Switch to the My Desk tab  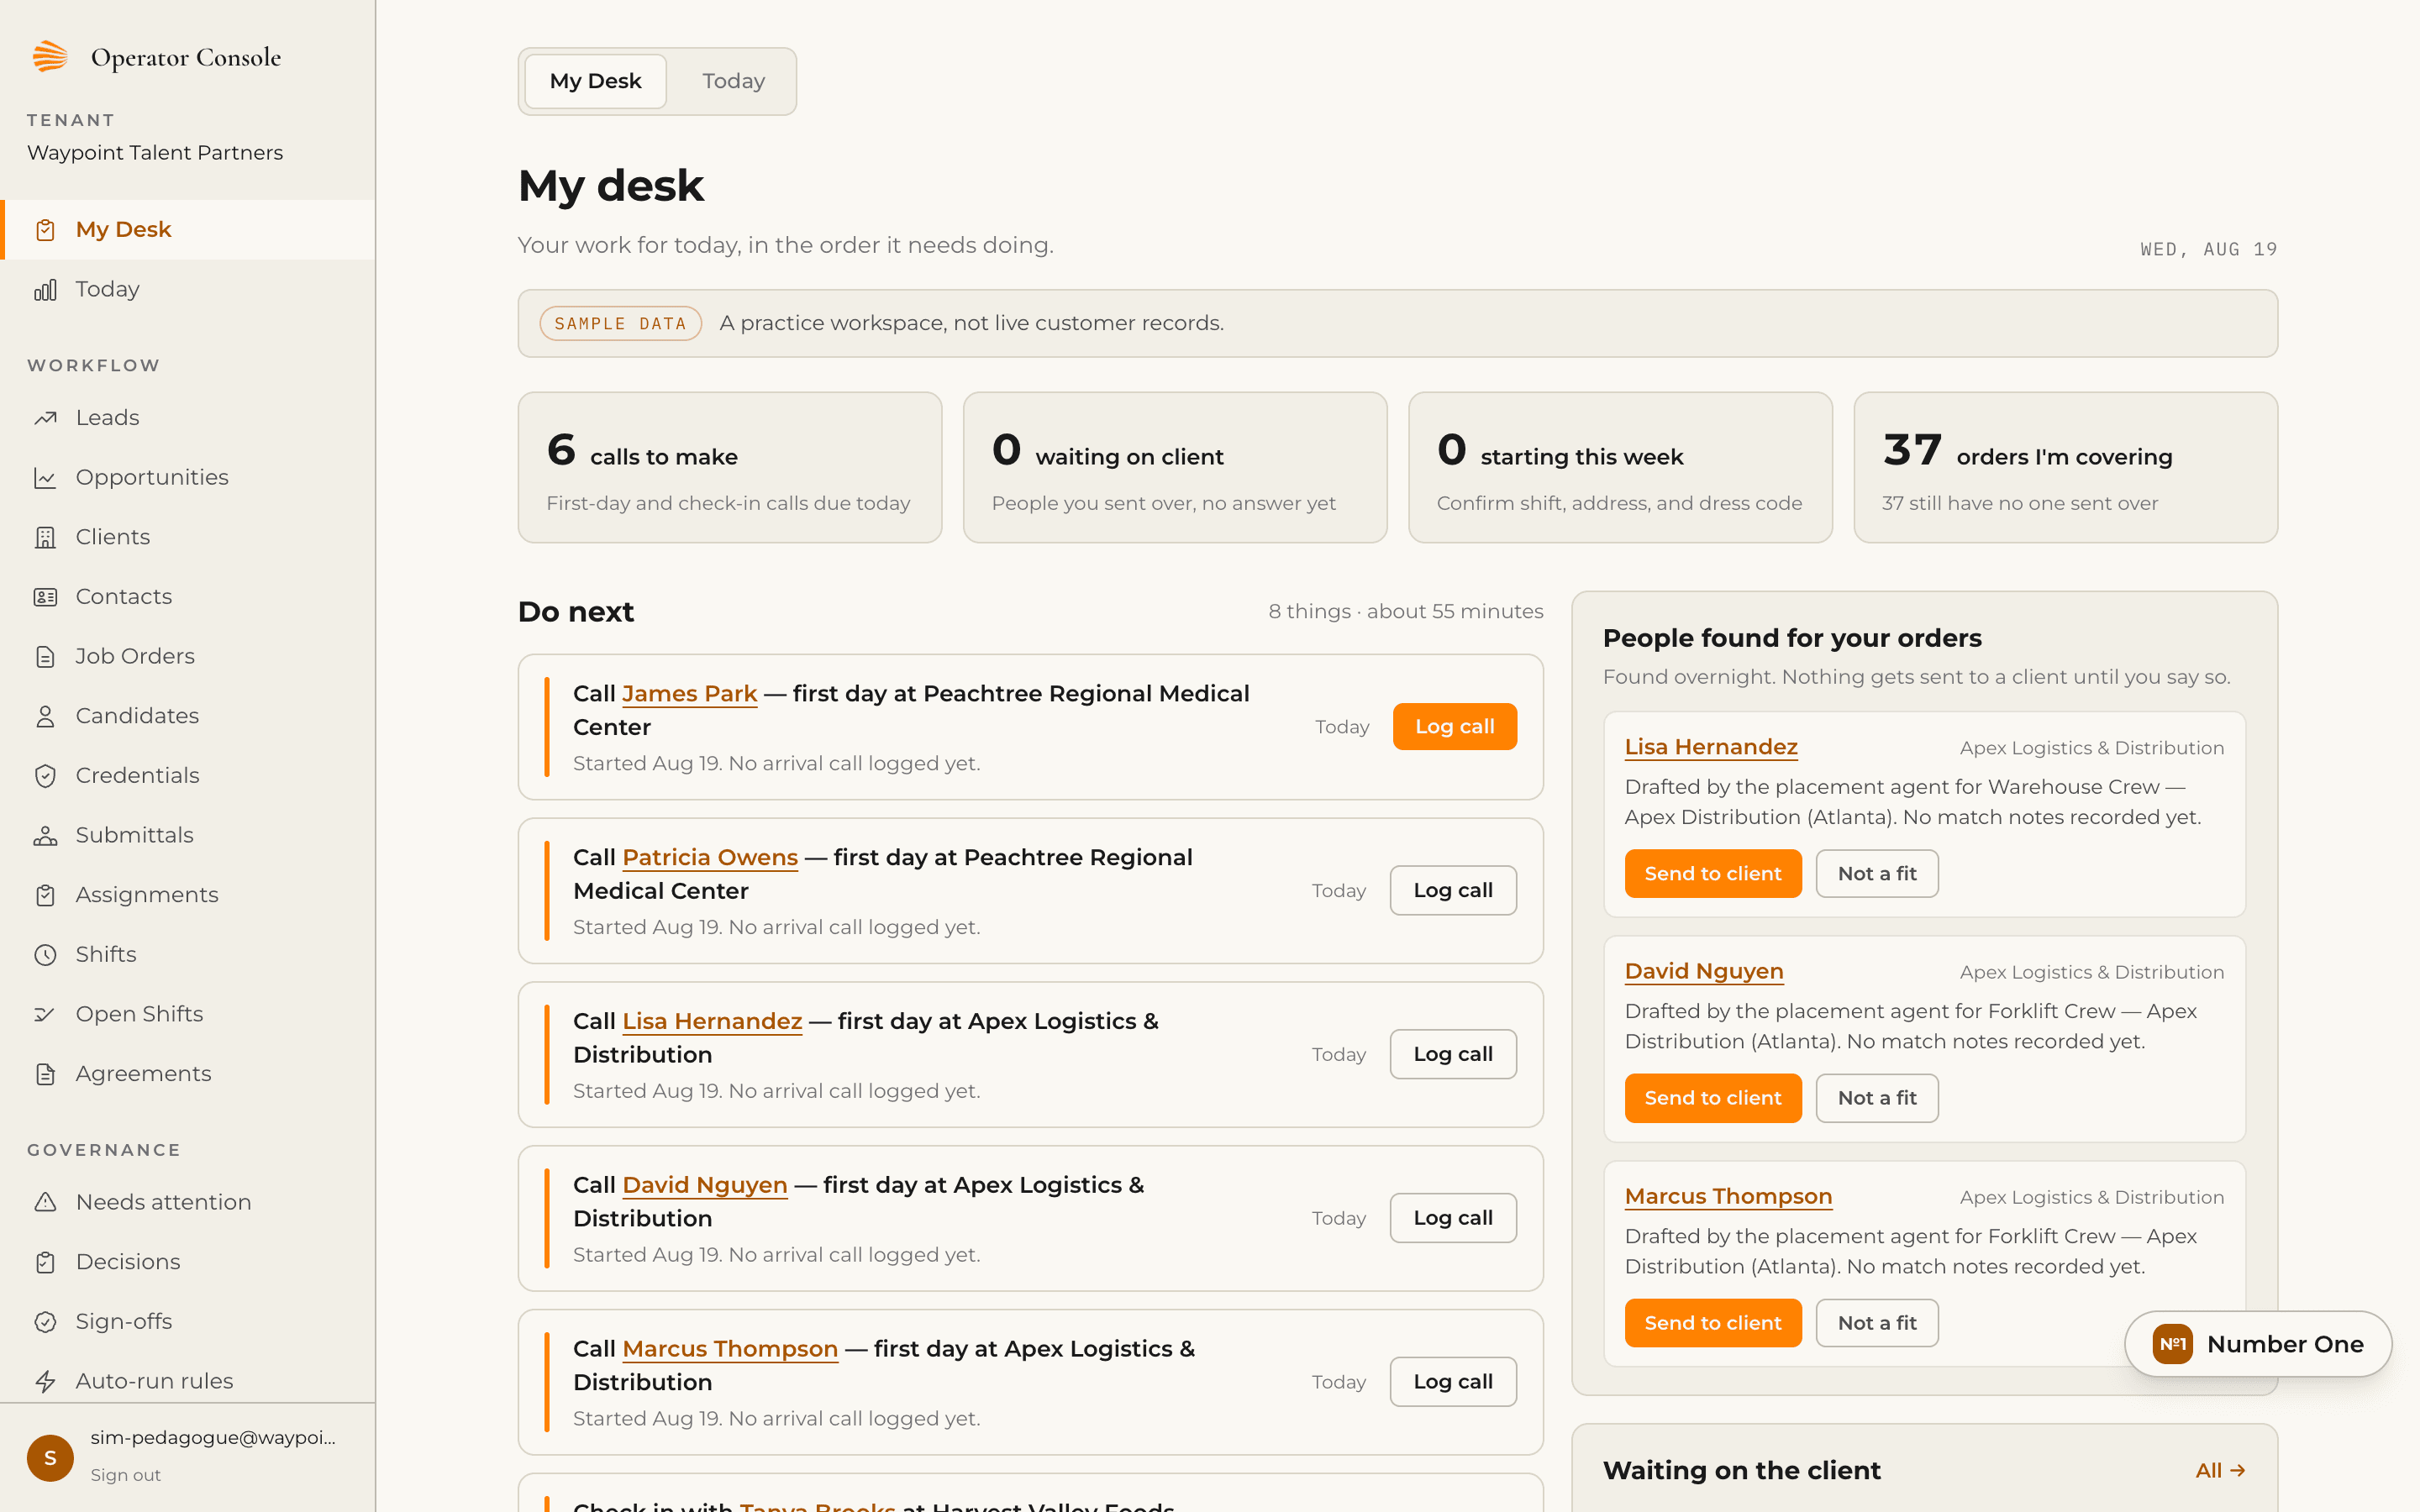point(595,81)
